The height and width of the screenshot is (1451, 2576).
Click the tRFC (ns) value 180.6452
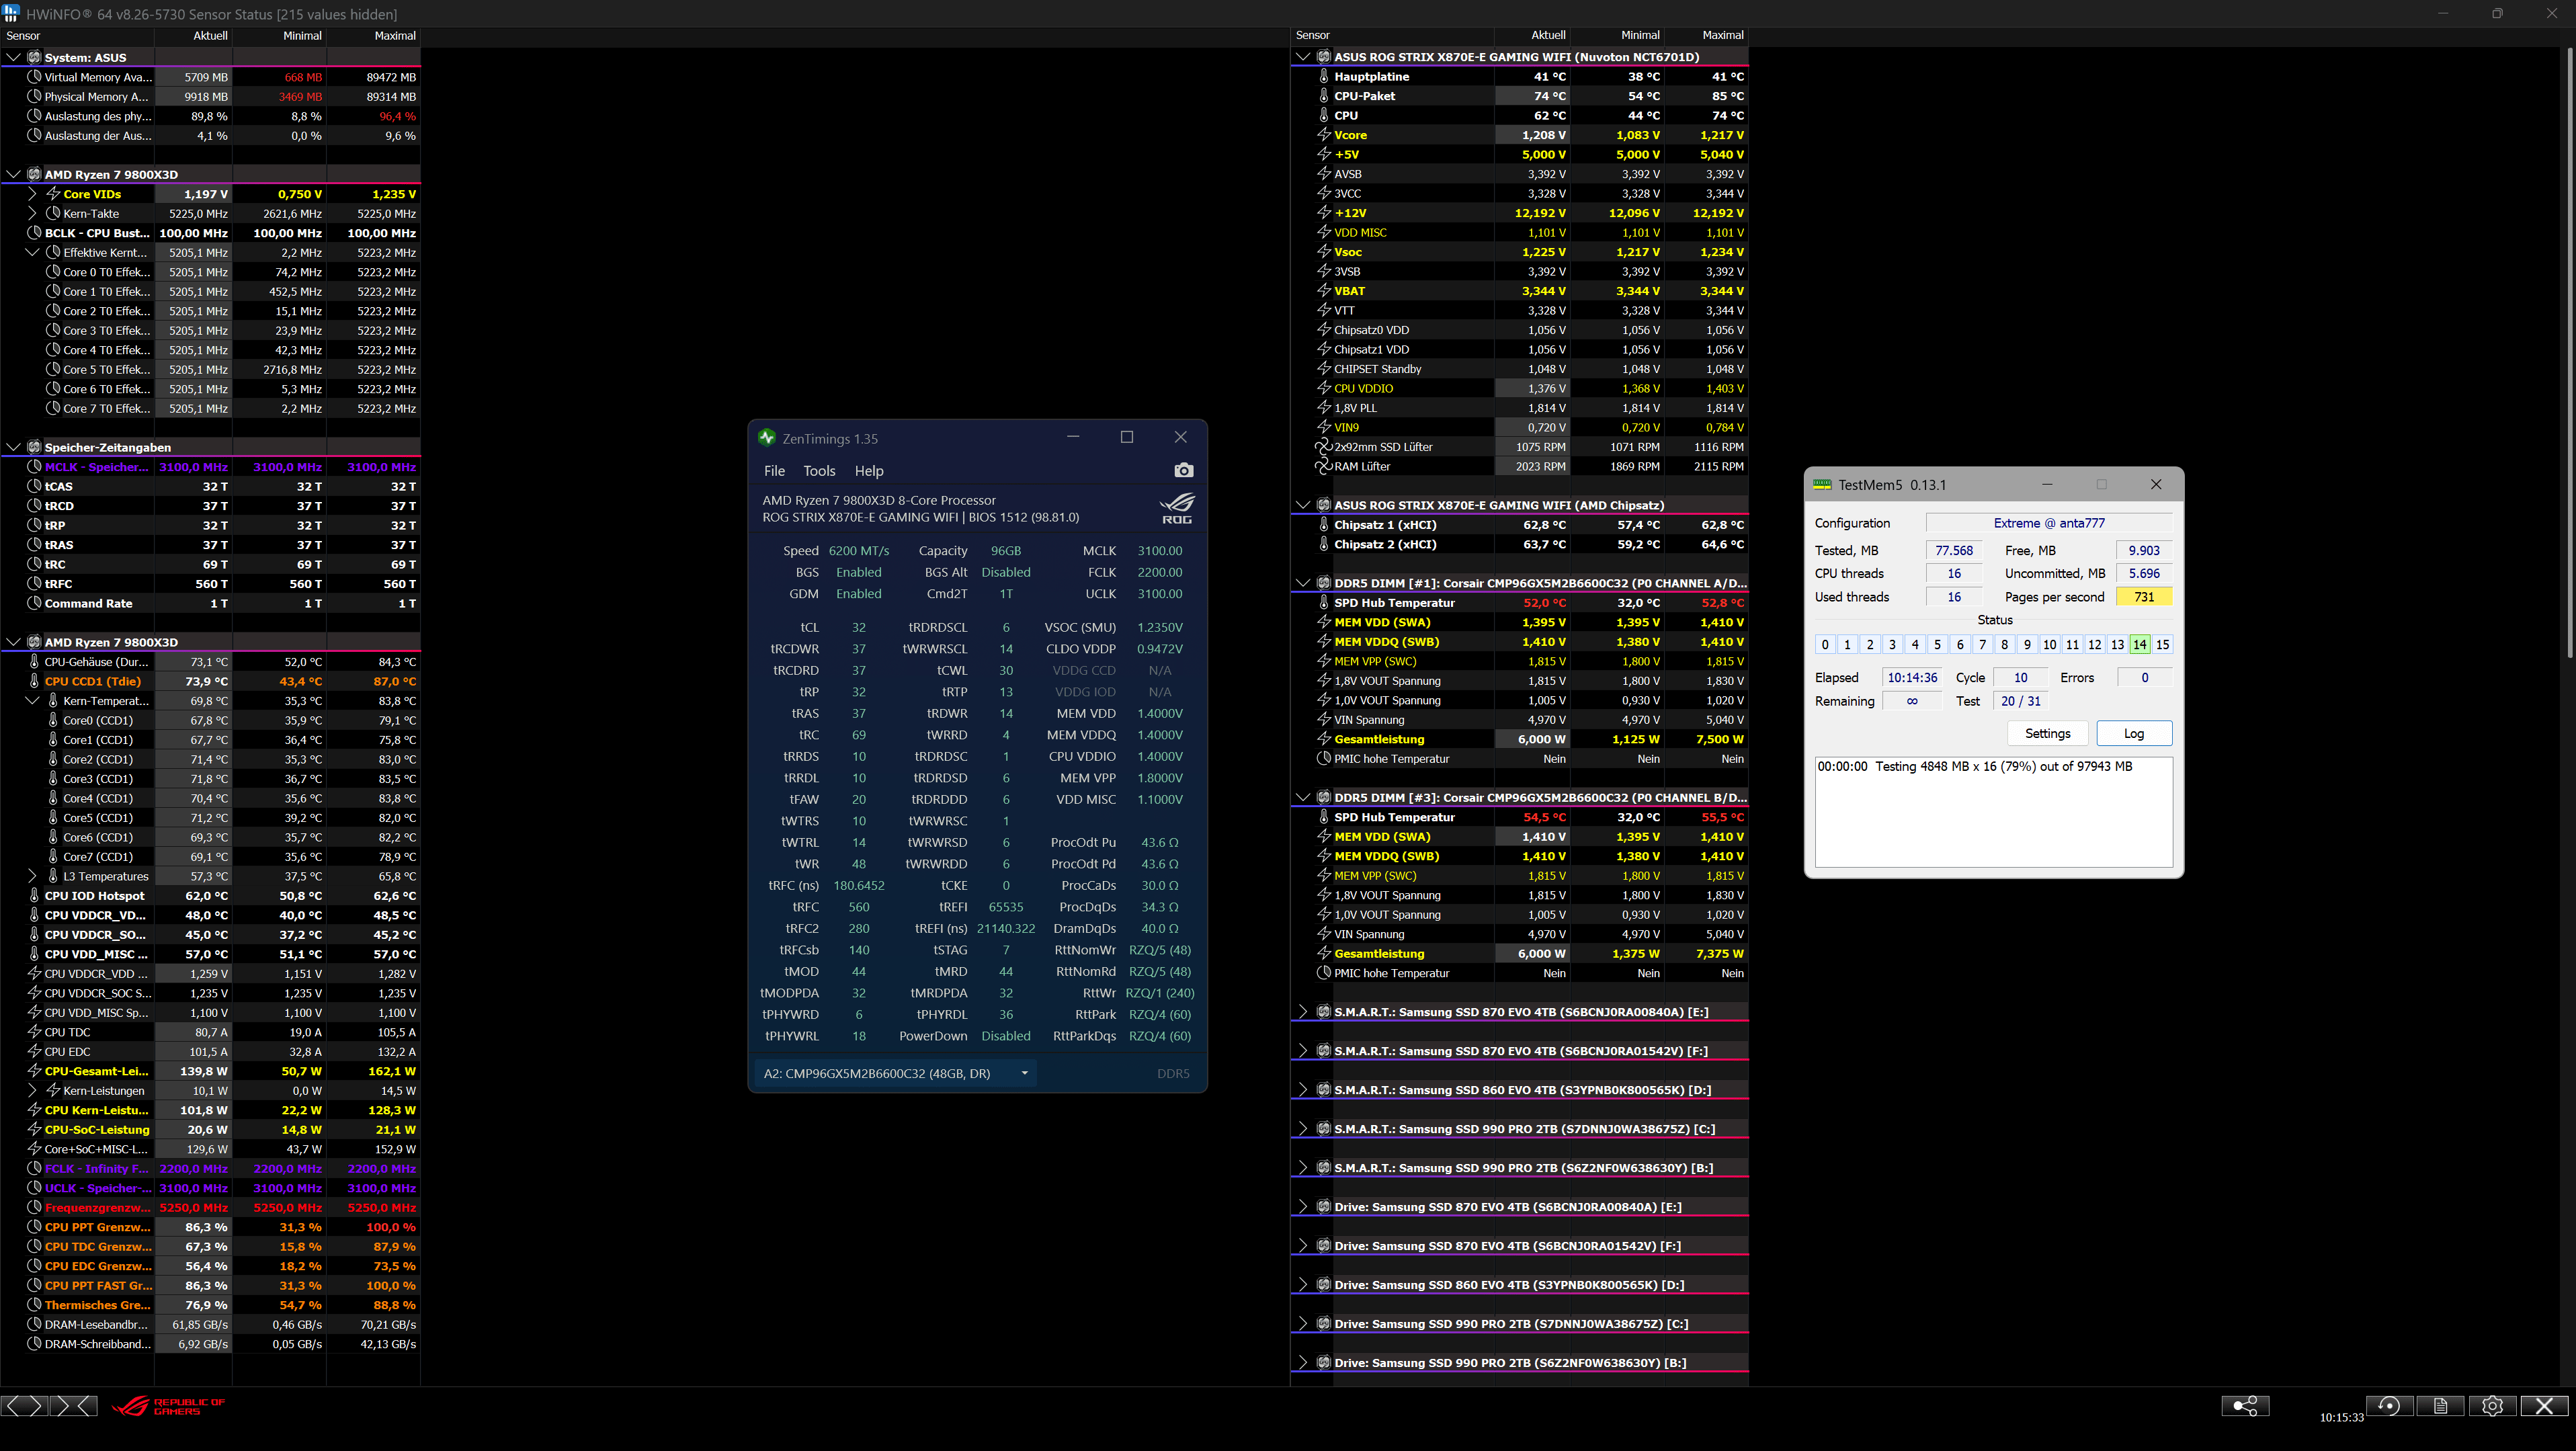click(x=859, y=885)
